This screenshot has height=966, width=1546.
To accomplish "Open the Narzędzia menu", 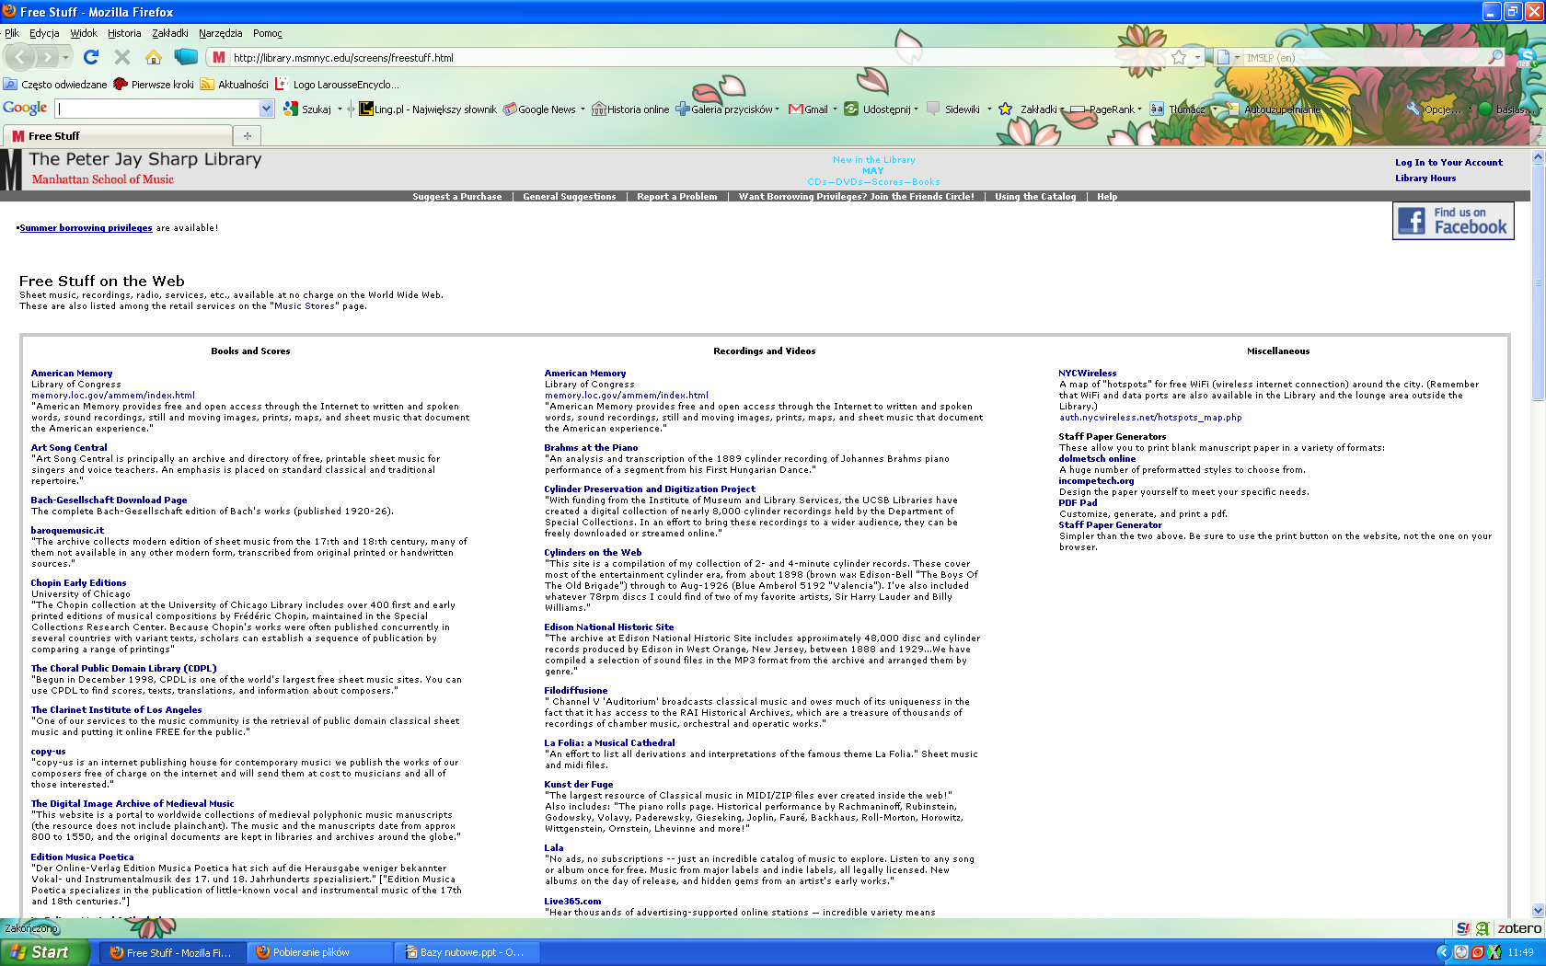I will [x=221, y=33].
